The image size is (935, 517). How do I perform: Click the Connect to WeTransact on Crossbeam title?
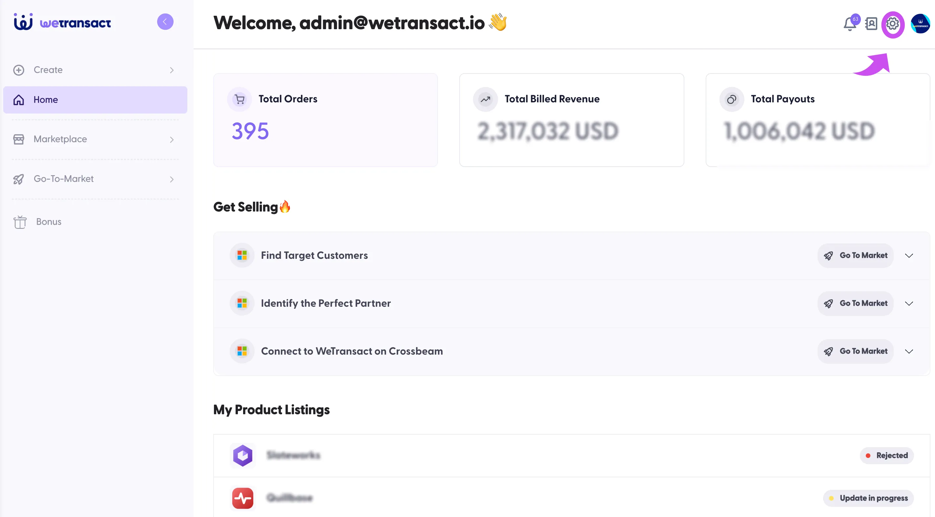(352, 351)
